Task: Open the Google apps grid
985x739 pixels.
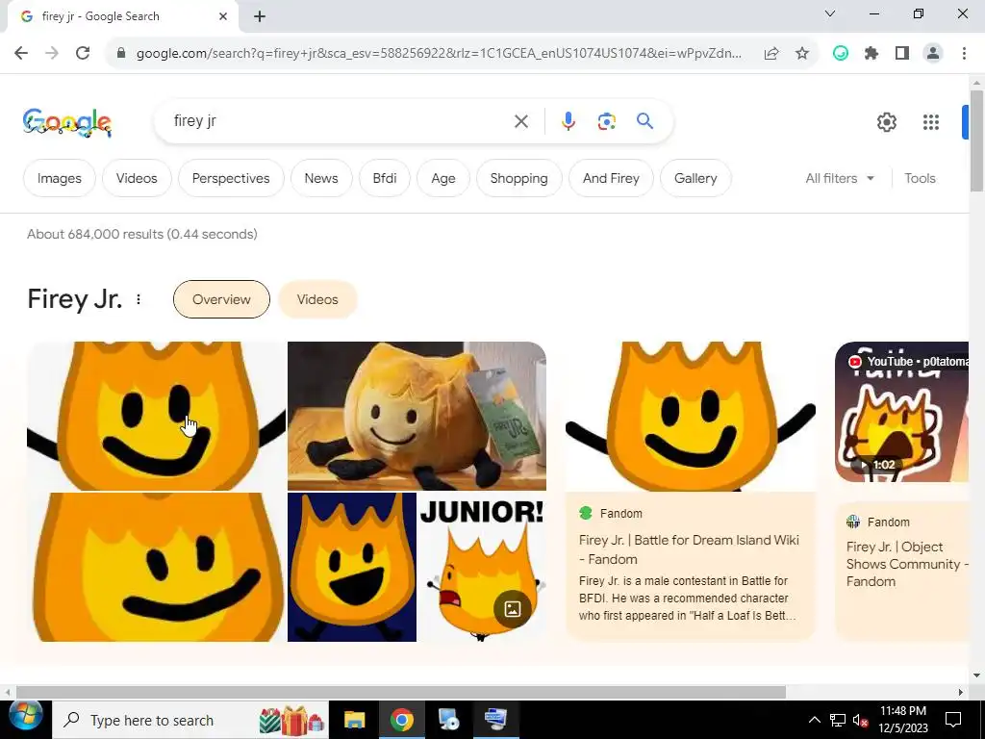Action: [931, 122]
